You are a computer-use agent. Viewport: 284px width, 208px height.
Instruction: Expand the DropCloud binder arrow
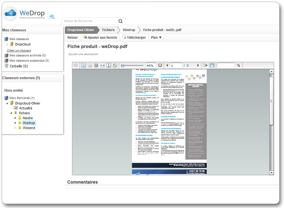pos(7,44)
